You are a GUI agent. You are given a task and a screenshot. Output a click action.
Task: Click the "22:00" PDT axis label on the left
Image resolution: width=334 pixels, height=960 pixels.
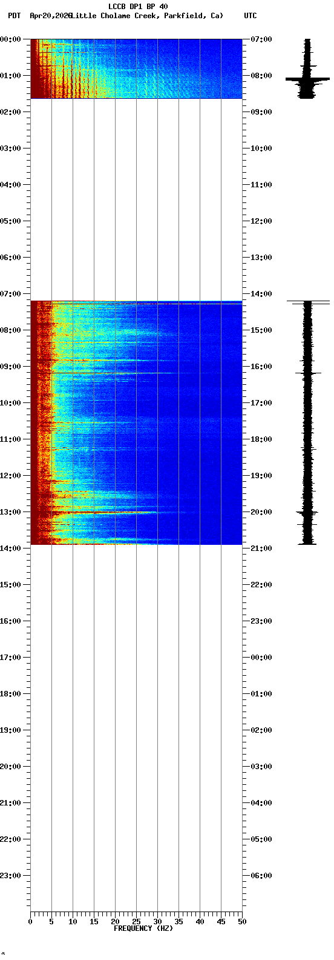[x=11, y=839]
